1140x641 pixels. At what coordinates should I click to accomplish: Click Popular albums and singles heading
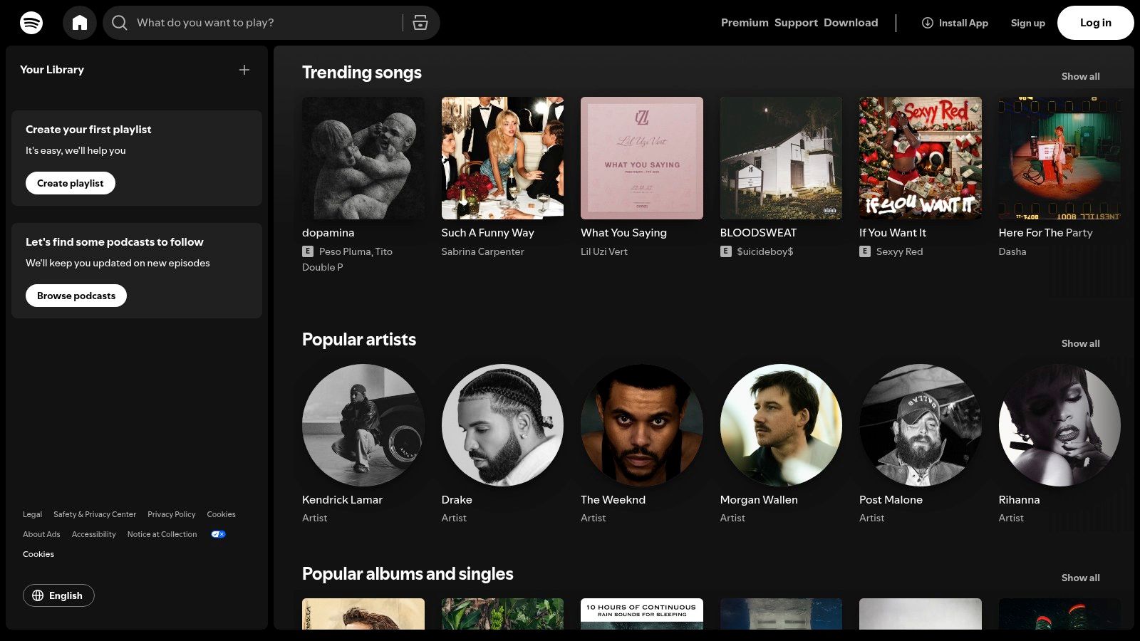click(408, 574)
